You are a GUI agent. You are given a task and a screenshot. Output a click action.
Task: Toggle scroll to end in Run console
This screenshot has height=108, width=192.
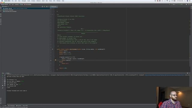[x=5, y=81]
